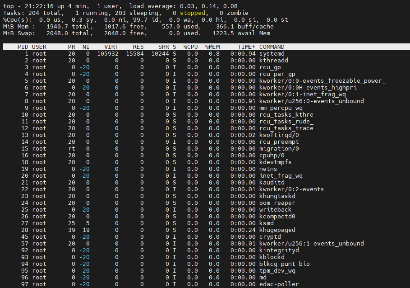Click migration/0 process name
This screenshot has height=288, width=410.
(x=279, y=149)
